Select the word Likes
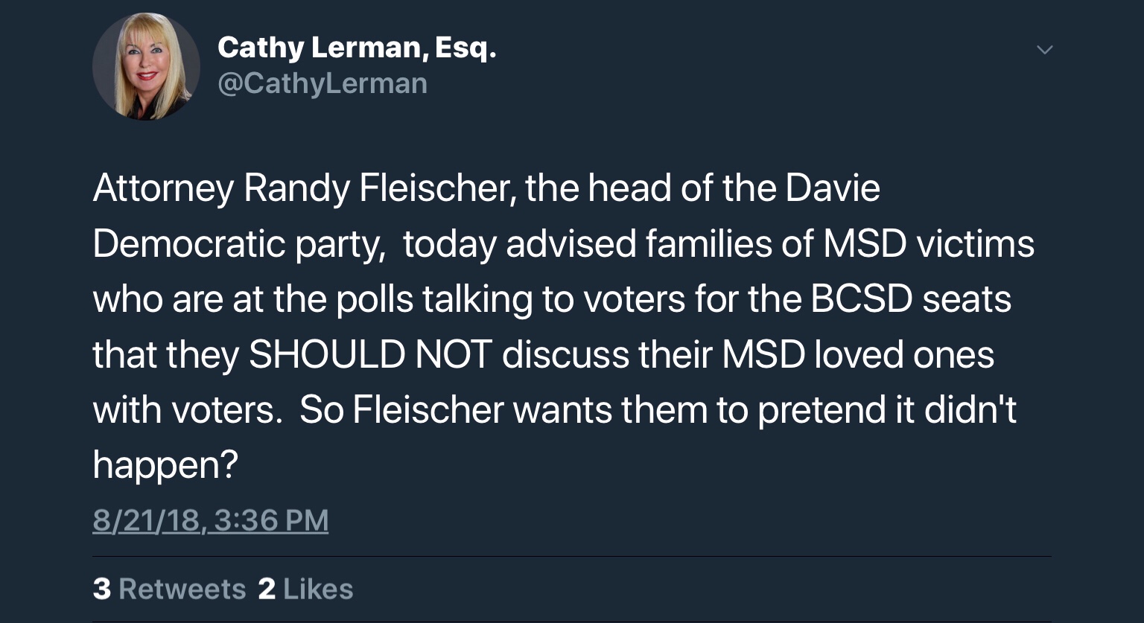The height and width of the screenshot is (623, 1144). (x=319, y=588)
